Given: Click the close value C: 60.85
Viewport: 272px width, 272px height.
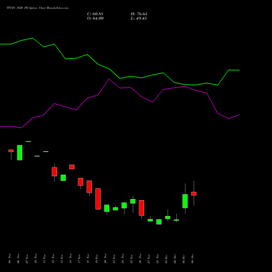Looking at the screenshot, I should [95, 14].
